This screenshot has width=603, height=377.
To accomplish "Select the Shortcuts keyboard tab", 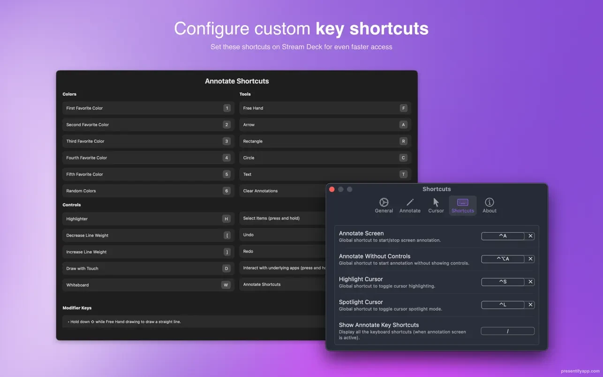I will point(462,205).
